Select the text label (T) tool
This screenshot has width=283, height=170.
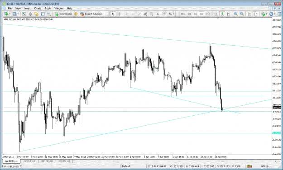pyautogui.click(x=164, y=14)
